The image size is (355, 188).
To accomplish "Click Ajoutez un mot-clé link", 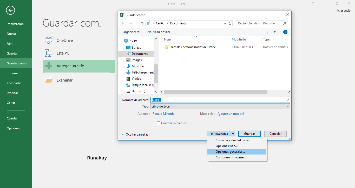I will pos(231,114).
